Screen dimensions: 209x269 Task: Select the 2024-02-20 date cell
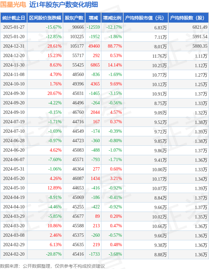point(14,254)
